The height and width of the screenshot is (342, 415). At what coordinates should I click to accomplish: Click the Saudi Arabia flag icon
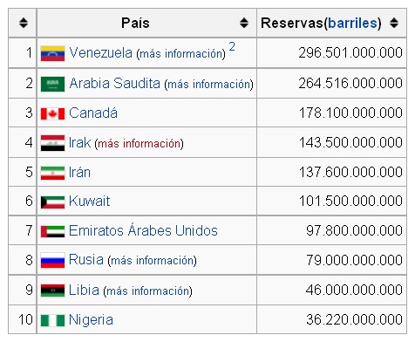tap(52, 84)
